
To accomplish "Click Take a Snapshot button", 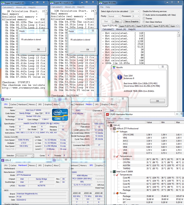I will (131, 22).
